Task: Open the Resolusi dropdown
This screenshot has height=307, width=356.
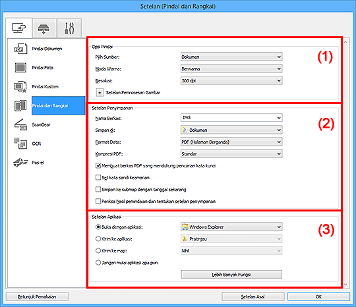Action: 231,80
